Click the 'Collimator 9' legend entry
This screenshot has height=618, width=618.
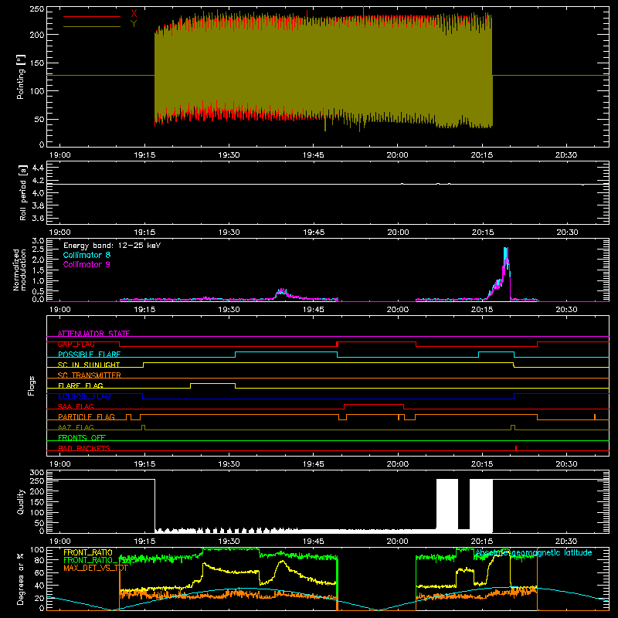(87, 264)
